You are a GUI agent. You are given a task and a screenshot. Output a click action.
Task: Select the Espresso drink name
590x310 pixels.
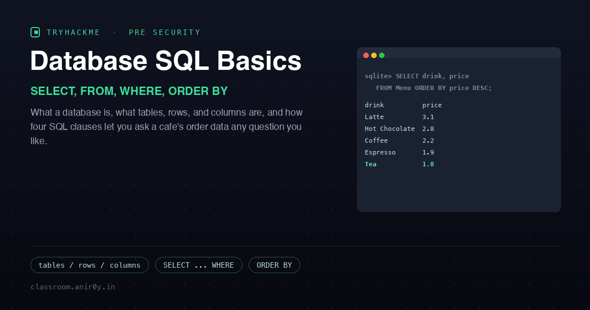[x=380, y=152]
